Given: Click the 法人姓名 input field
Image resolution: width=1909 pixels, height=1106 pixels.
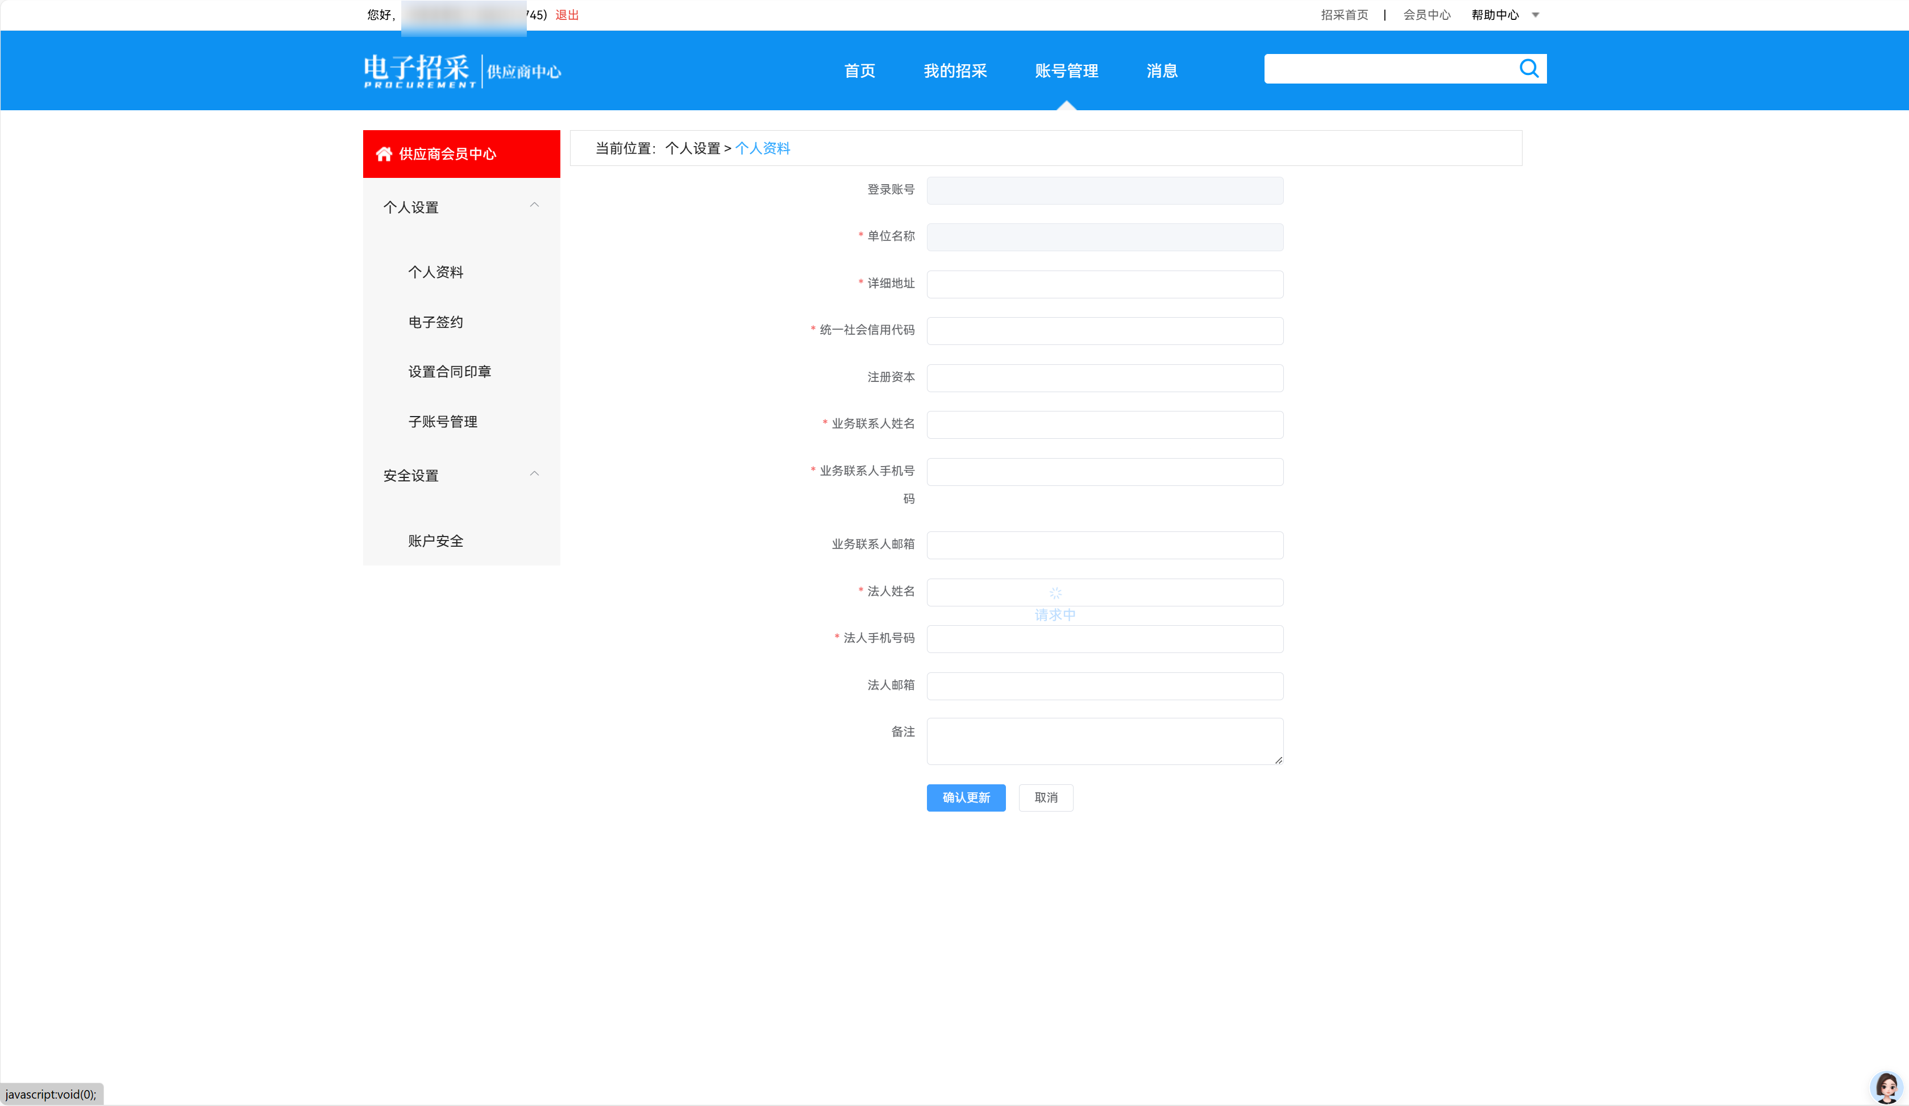Looking at the screenshot, I should point(1104,592).
